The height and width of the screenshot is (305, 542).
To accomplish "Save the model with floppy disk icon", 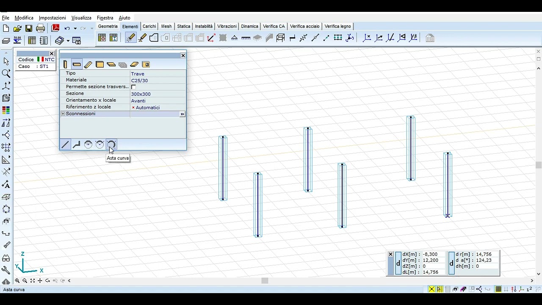I will 29,28.
